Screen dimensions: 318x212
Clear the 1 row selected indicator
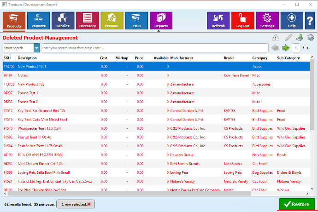tap(88, 204)
